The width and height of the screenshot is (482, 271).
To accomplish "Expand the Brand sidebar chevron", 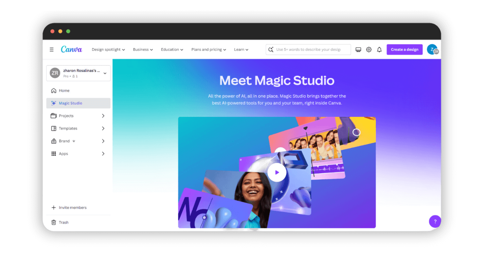I will tap(103, 141).
